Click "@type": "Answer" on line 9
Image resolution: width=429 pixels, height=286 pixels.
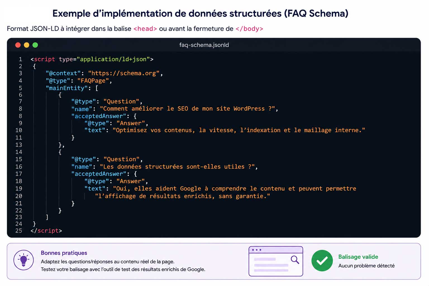click(115, 123)
